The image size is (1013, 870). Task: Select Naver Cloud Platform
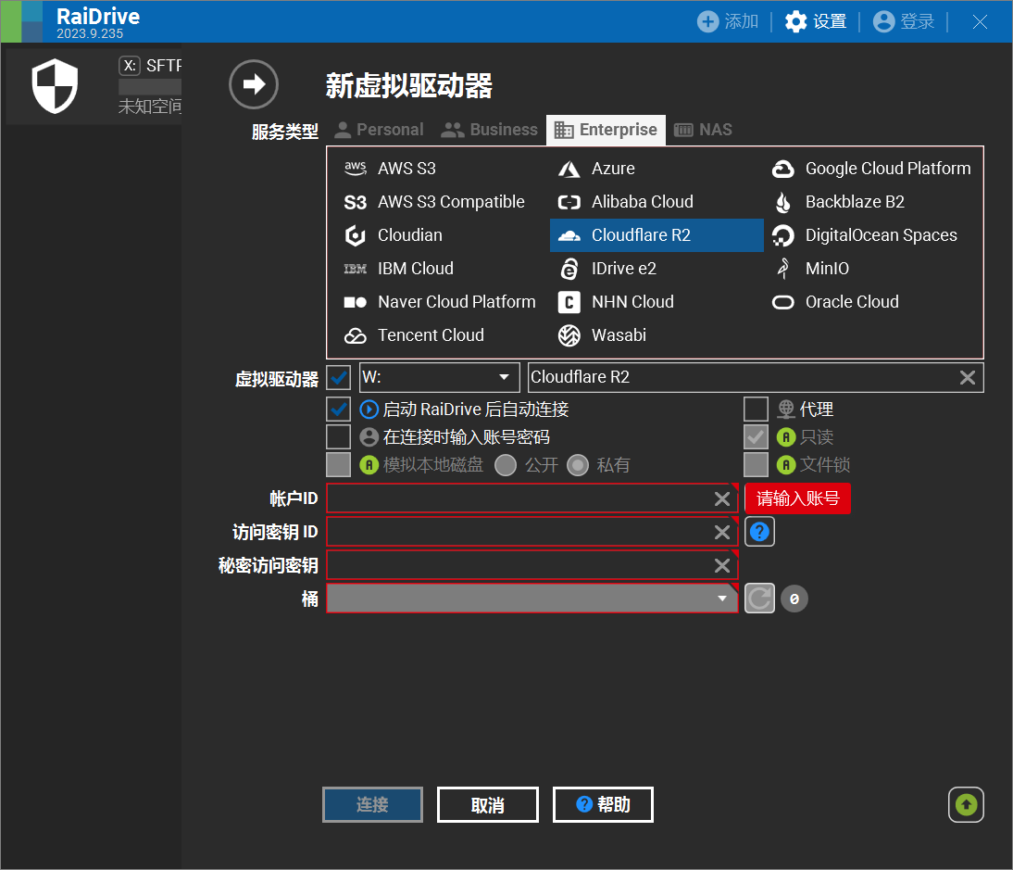click(x=440, y=302)
